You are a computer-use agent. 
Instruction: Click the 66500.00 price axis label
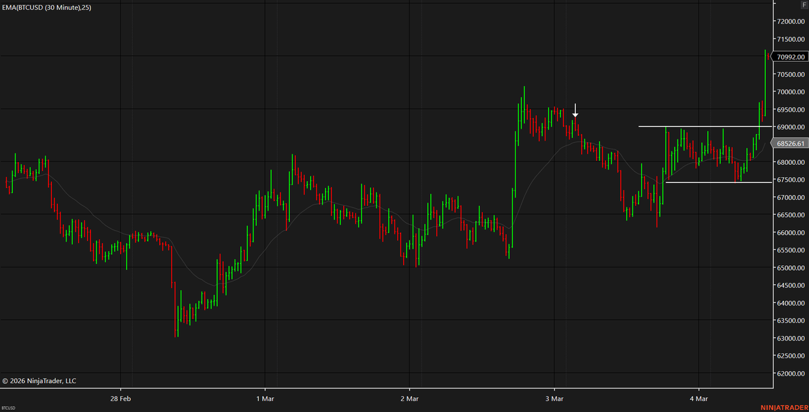point(791,215)
